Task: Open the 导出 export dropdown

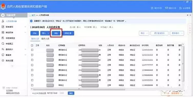Action: click(x=144, y=33)
